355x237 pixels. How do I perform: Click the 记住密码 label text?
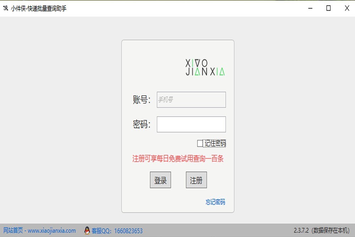coord(215,143)
